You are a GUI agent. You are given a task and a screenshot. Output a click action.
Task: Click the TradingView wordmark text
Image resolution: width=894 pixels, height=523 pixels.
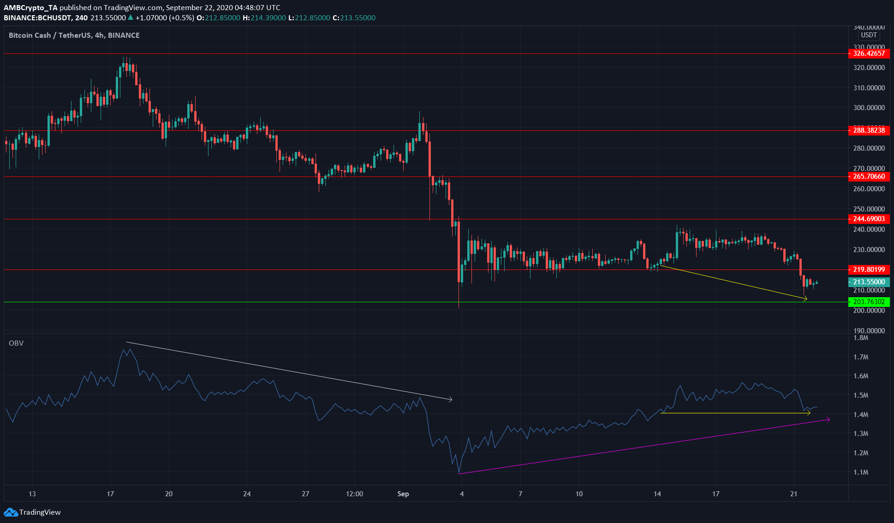coord(40,512)
